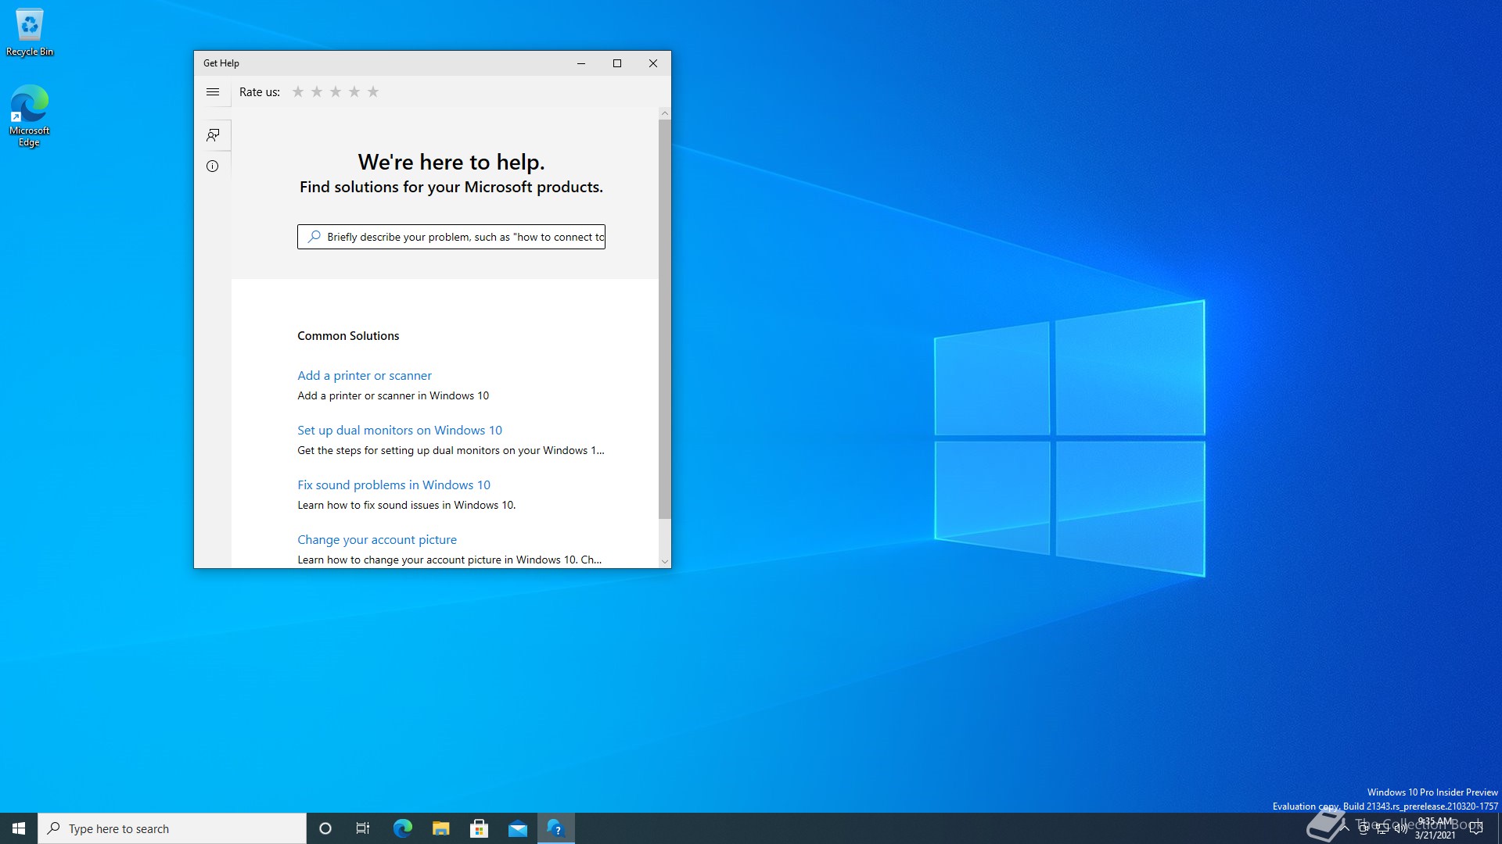Open File Explorer from the taskbar
This screenshot has height=844, width=1502.
(x=440, y=828)
